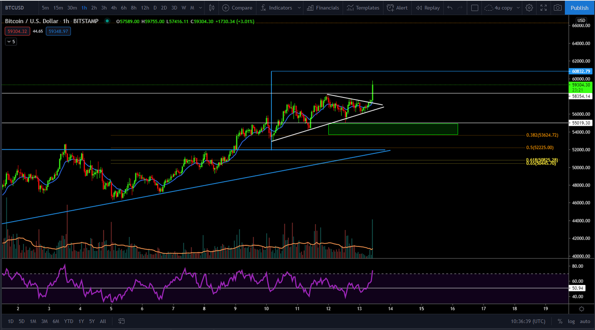This screenshot has width=595, height=330.
Task: Select the candlestick chart type icon
Action: point(211,7)
